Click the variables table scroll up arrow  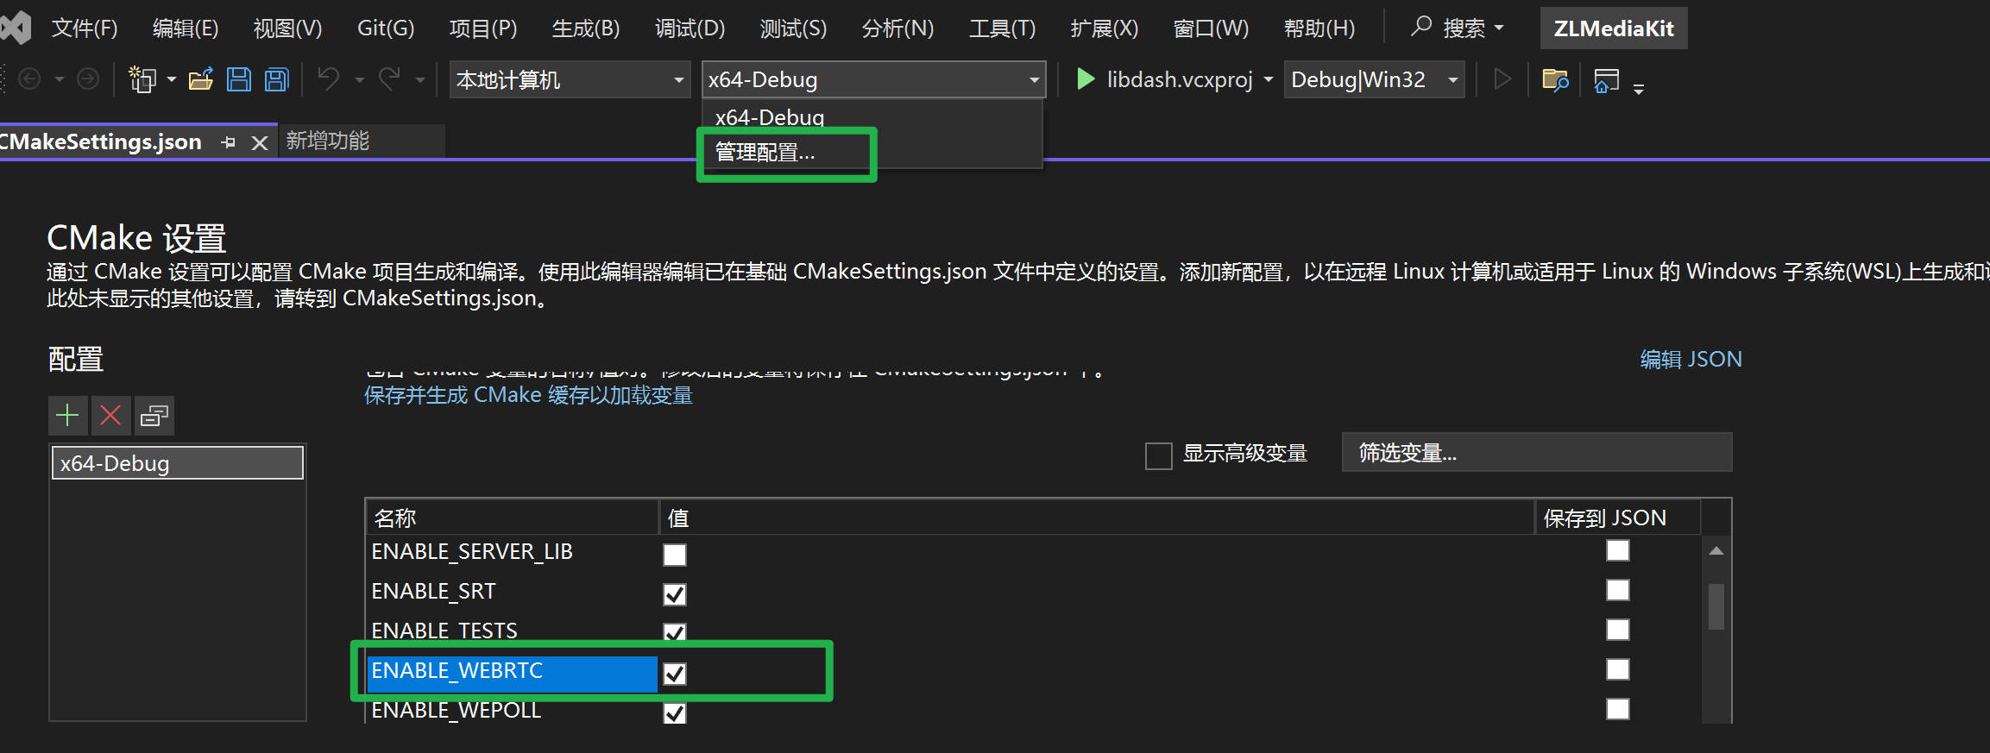tap(1716, 550)
